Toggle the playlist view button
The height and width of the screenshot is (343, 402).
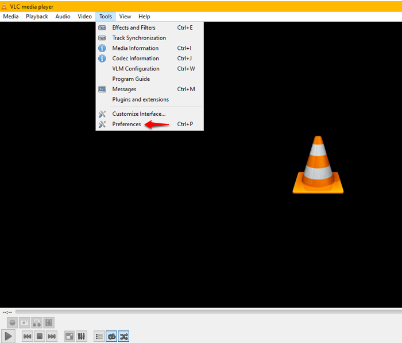tap(99, 336)
